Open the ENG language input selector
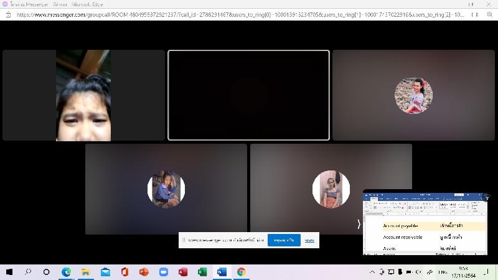Viewport: 498px width, 280px height. pos(443,272)
